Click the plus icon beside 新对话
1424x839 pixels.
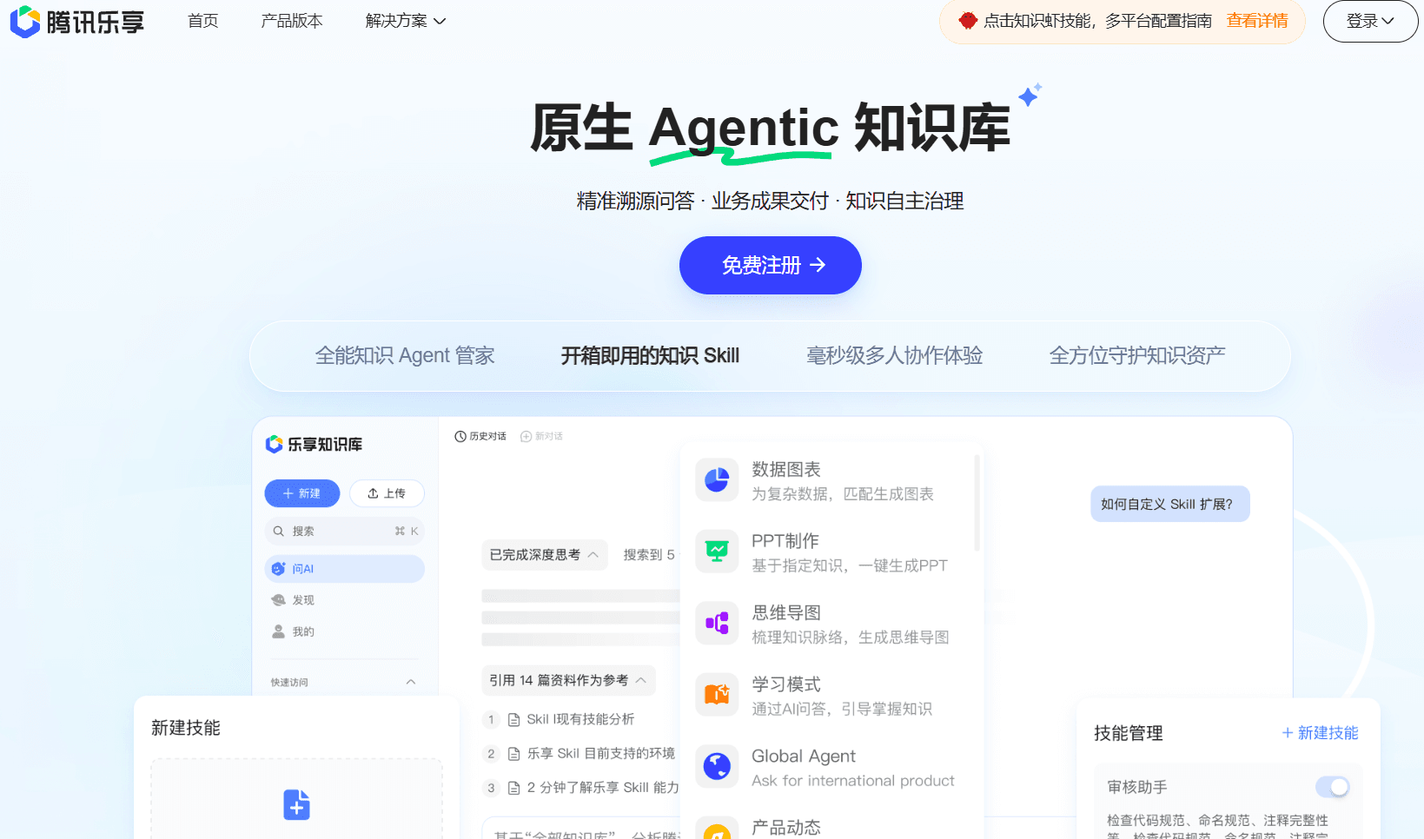point(526,436)
